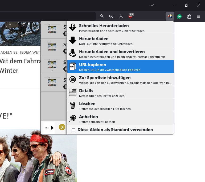Select 'URL kopieren' menu entry

[120, 66]
